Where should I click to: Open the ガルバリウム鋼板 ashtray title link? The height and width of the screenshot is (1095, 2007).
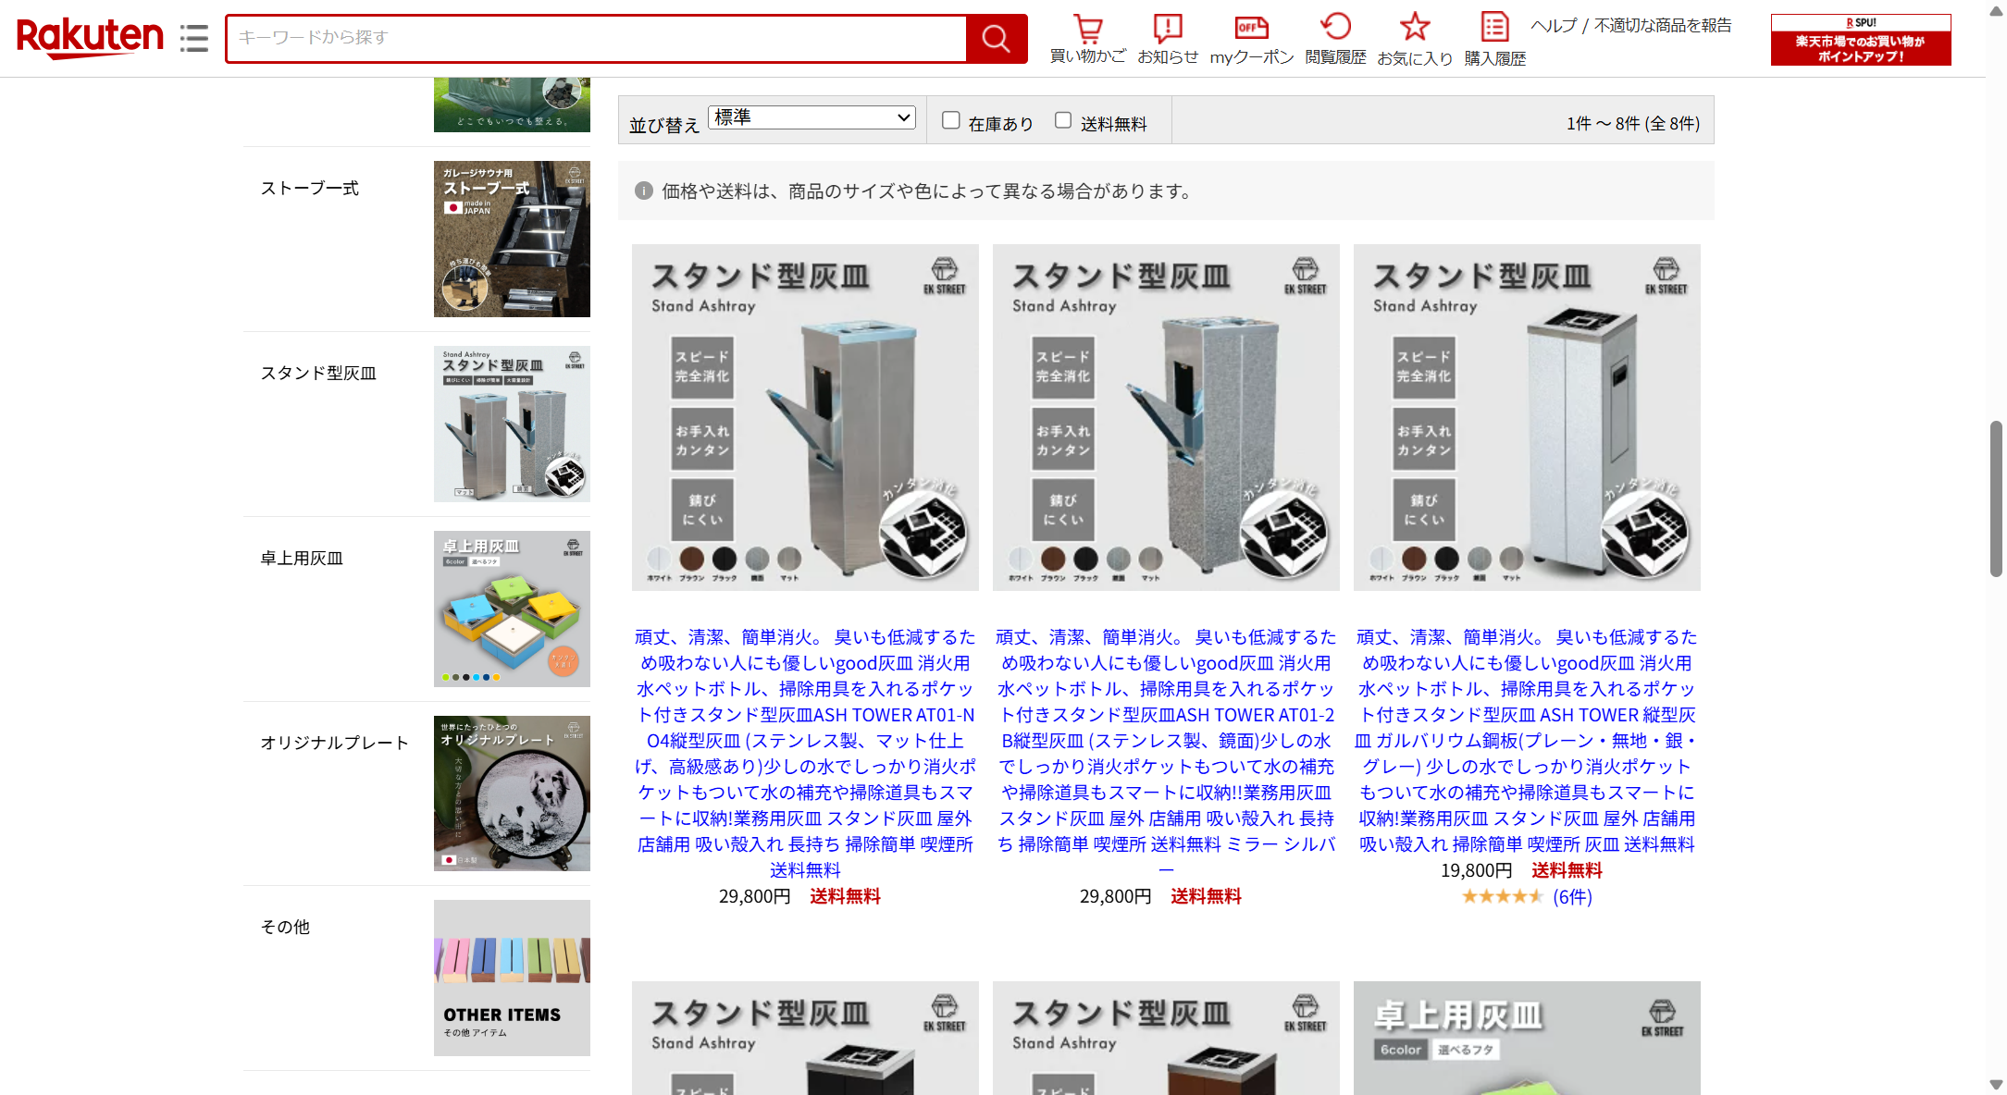click(x=1527, y=740)
